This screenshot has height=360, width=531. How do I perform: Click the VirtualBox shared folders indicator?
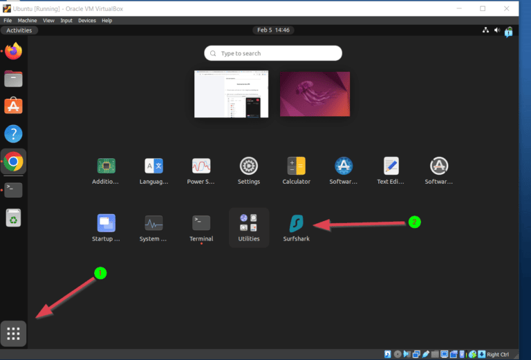435,354
